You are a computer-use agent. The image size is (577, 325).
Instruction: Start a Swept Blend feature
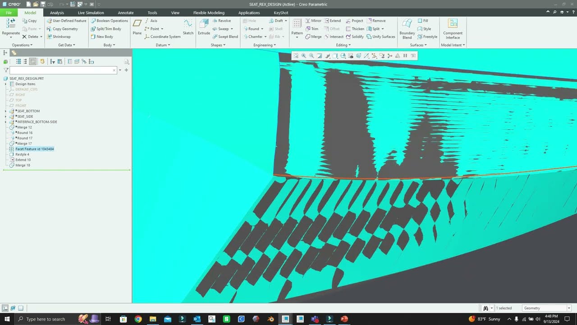pyautogui.click(x=225, y=37)
